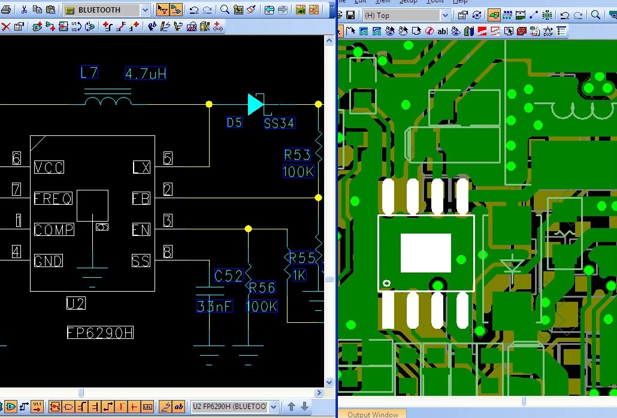Screen dimensions: 617x418
Task: Click the BGA toolbar chip icon
Action: click(x=547, y=16)
